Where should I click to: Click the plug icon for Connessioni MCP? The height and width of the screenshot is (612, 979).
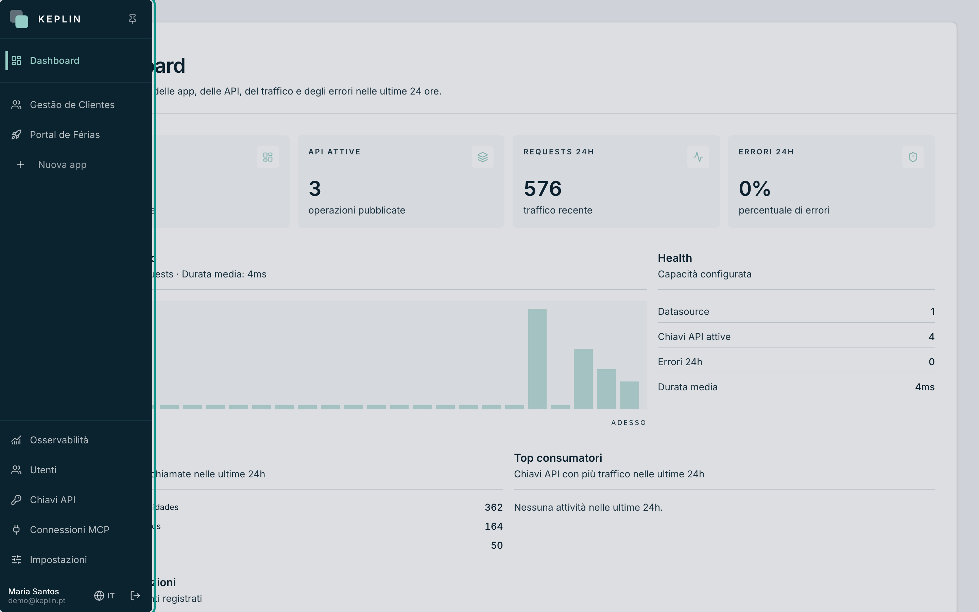tap(16, 530)
